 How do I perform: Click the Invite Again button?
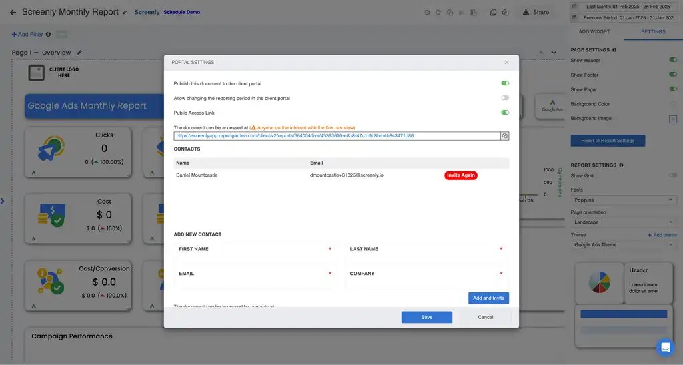tap(461, 175)
